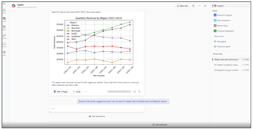This screenshot has width=253, height=129.
Task: Open Sales Assistance agent
Action: coord(222,20)
